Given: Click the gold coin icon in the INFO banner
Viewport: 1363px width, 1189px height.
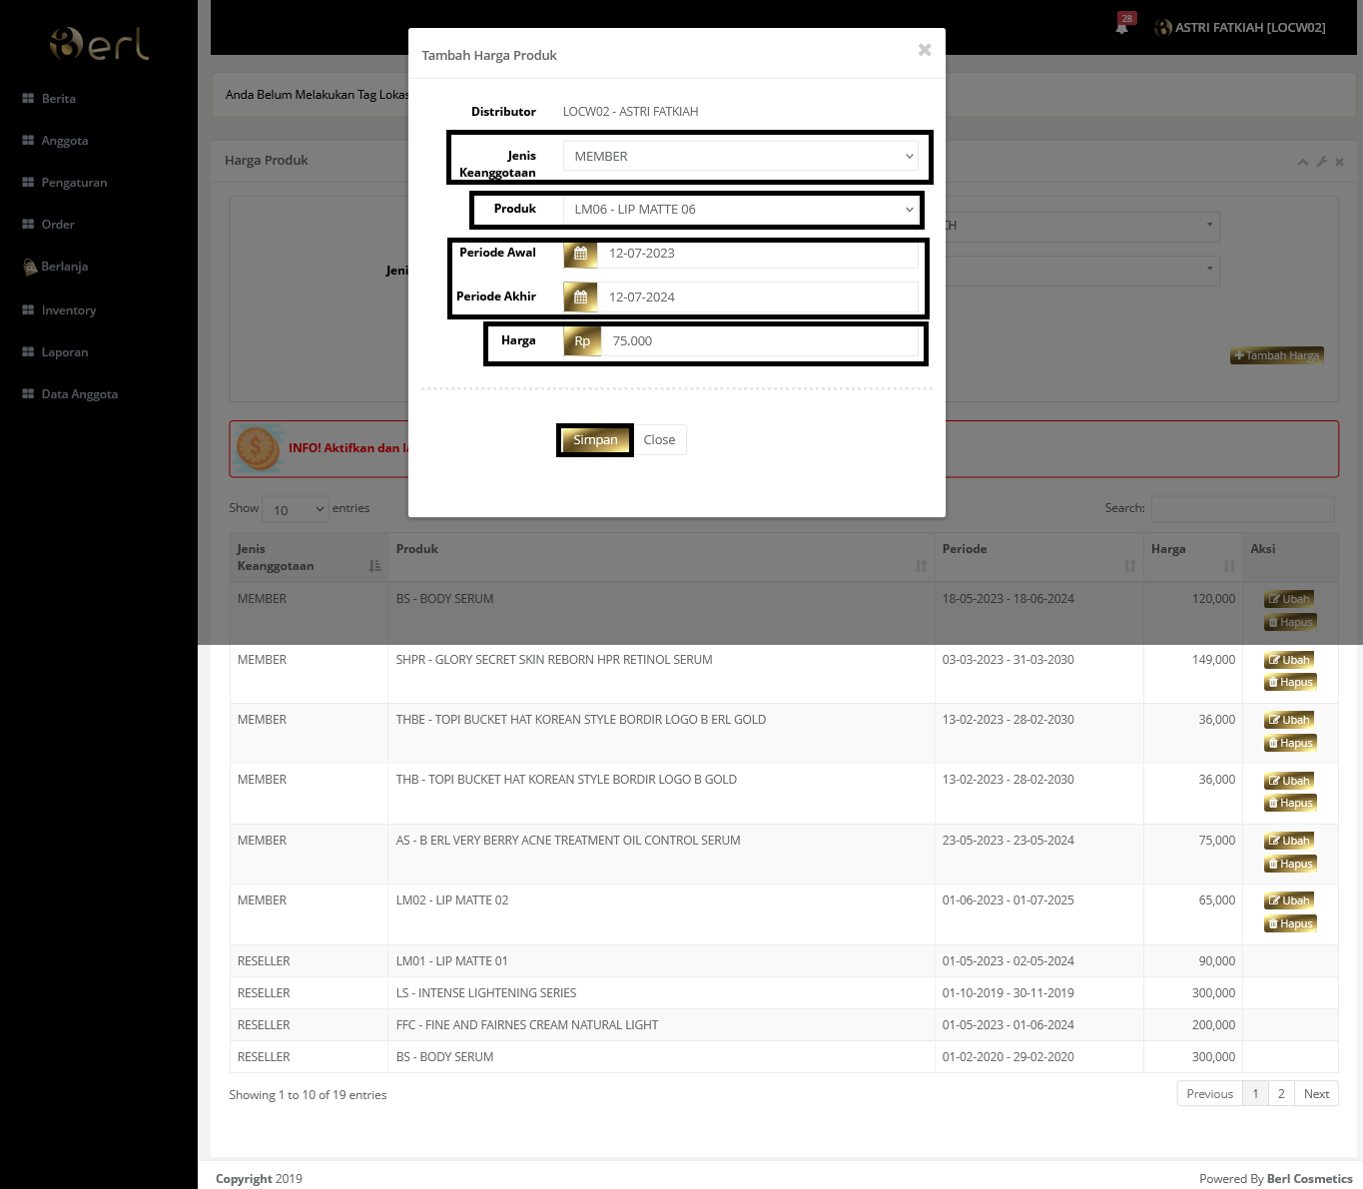Looking at the screenshot, I should [257, 448].
